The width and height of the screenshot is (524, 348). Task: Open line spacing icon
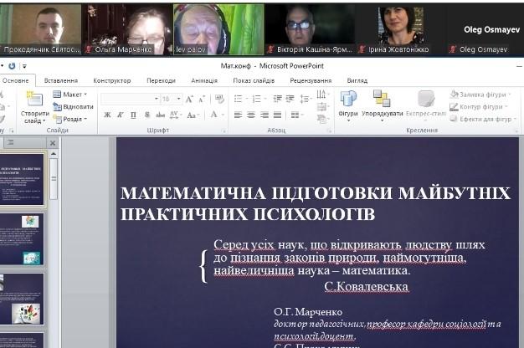pyautogui.click(x=306, y=99)
